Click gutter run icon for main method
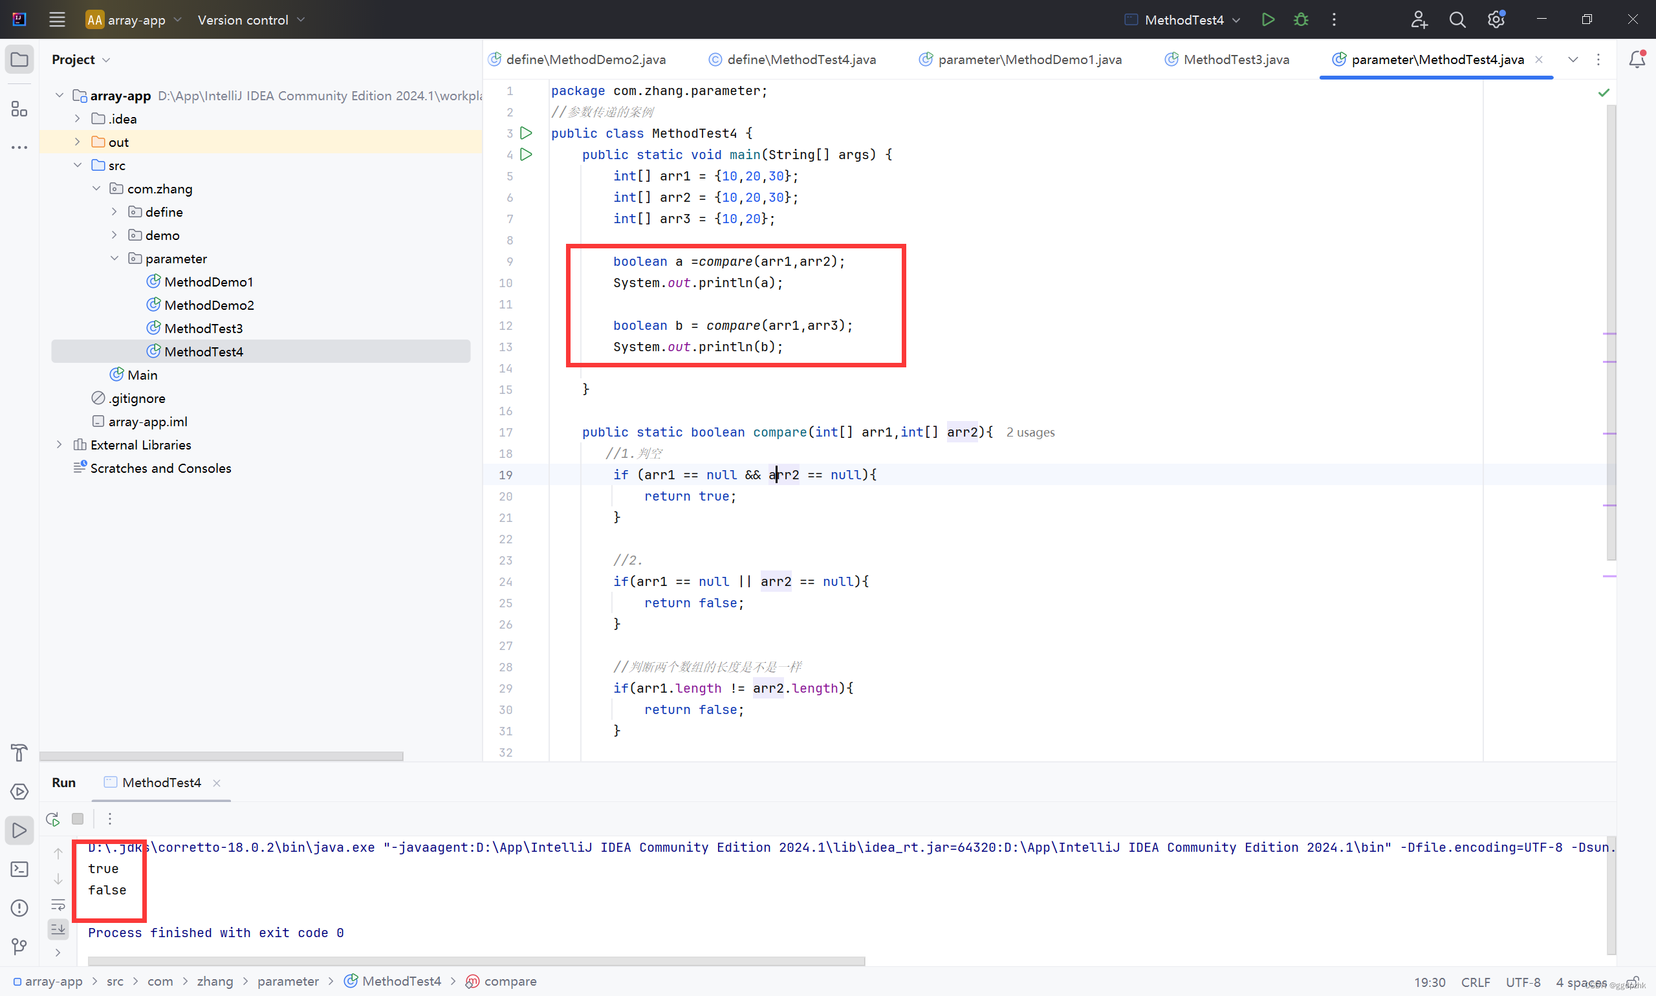This screenshot has height=996, width=1656. [527, 155]
